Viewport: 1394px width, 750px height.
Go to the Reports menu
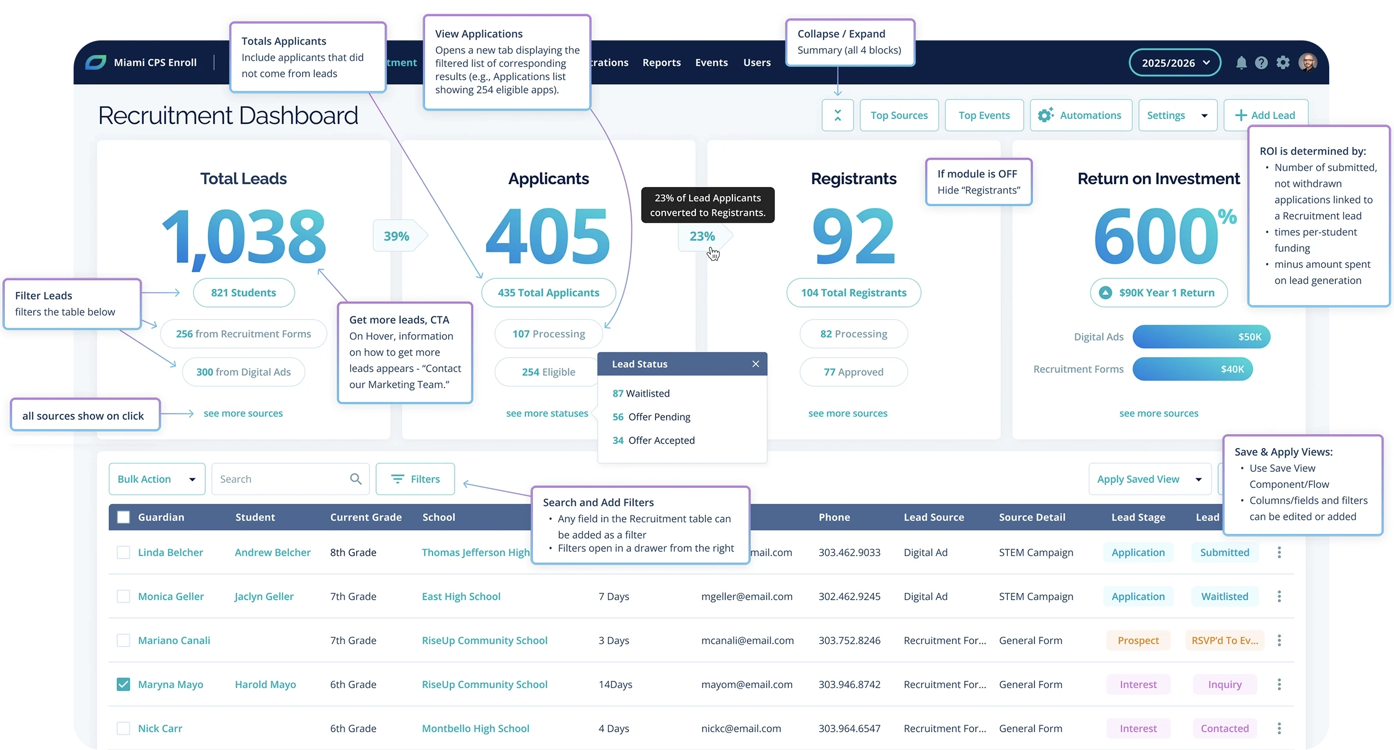point(661,62)
